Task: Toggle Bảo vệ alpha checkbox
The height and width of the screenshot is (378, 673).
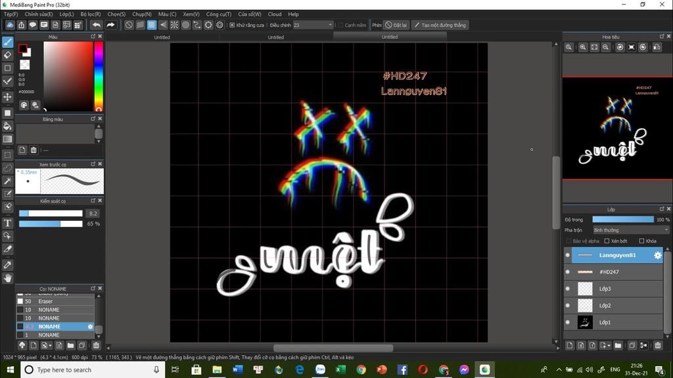Action: coord(569,241)
